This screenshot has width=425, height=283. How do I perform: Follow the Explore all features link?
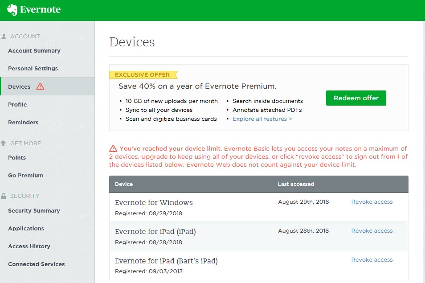262,119
